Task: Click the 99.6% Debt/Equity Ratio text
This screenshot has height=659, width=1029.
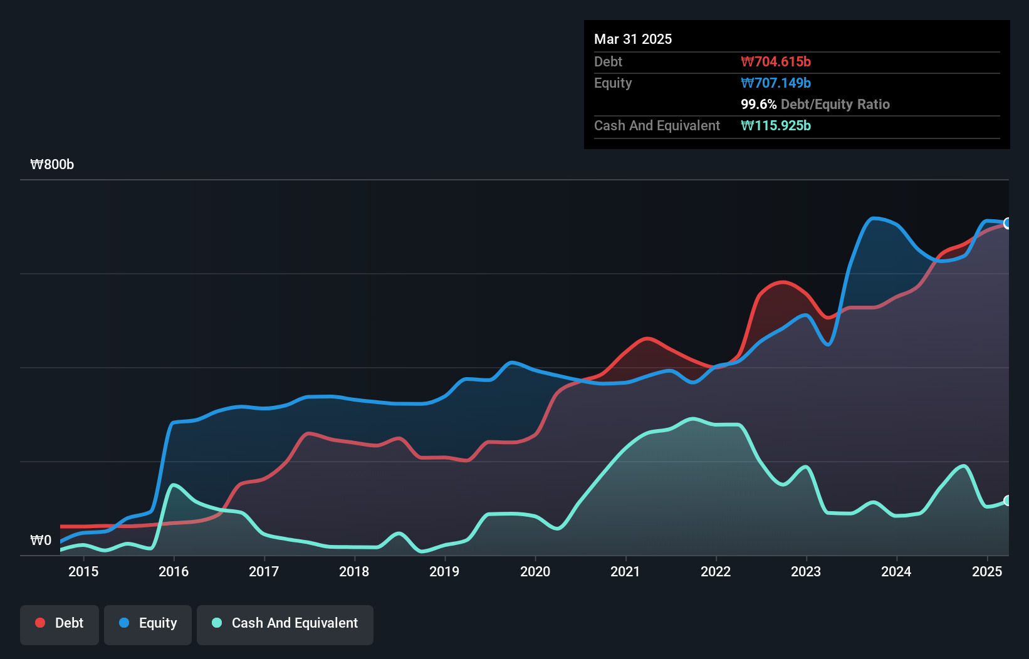Action: 815,104
